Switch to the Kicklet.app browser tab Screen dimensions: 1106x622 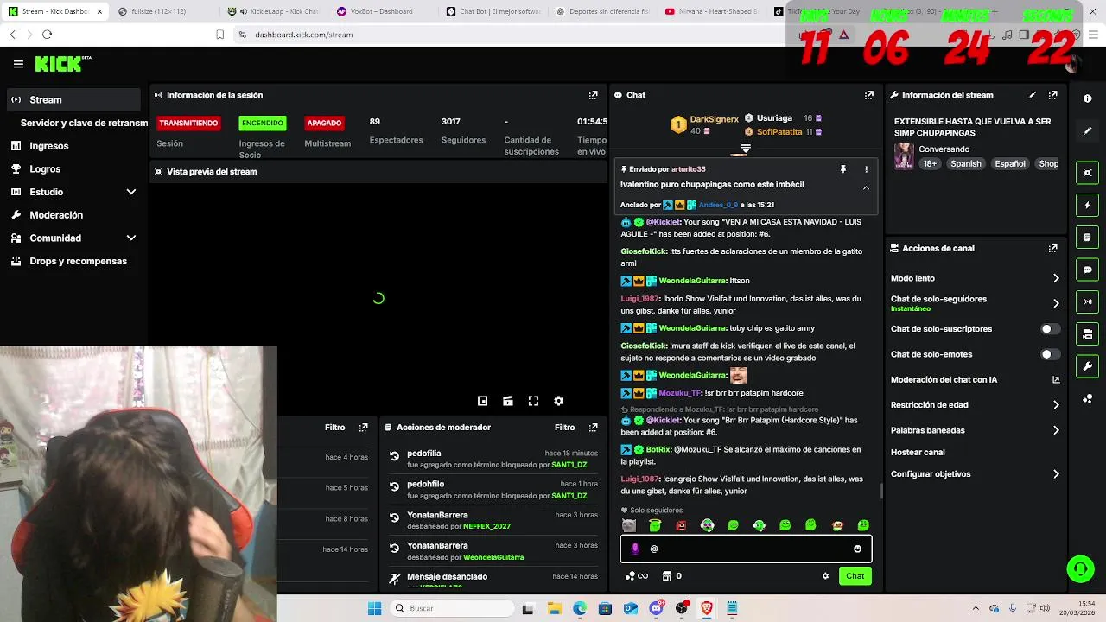[275, 11]
